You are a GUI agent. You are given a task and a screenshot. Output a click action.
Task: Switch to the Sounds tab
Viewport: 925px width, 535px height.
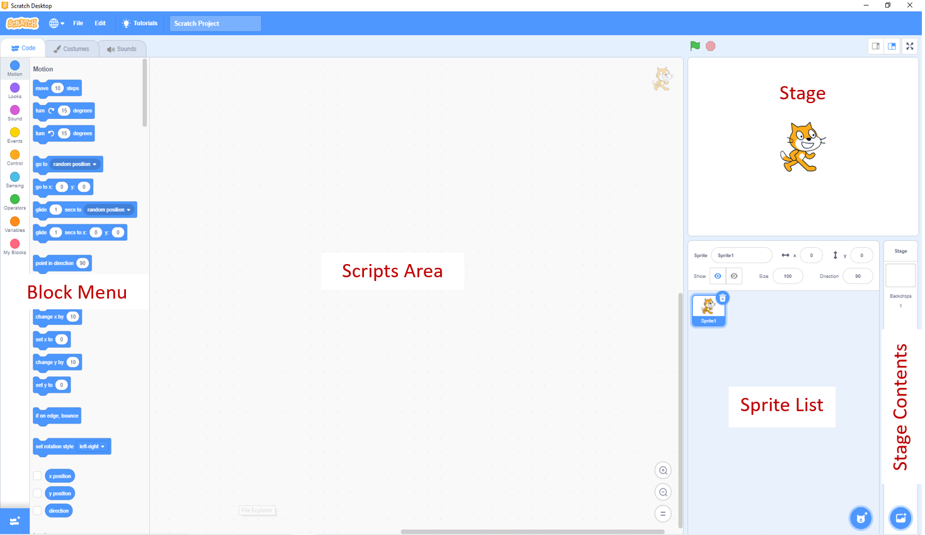(122, 49)
